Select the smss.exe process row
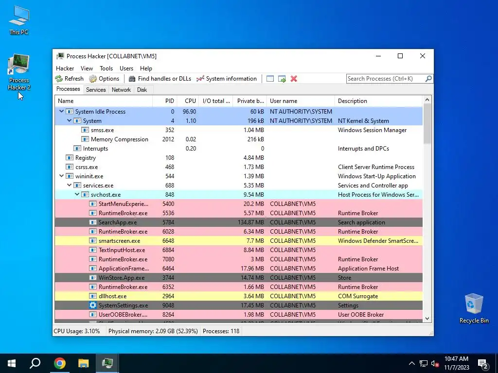498x373 pixels. click(x=239, y=130)
